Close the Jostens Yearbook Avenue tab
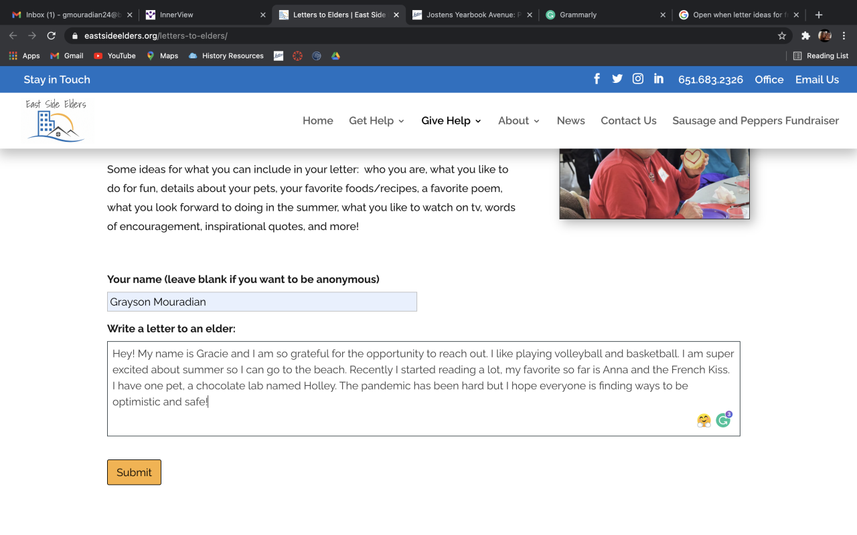The width and height of the screenshot is (857, 535). point(530,15)
